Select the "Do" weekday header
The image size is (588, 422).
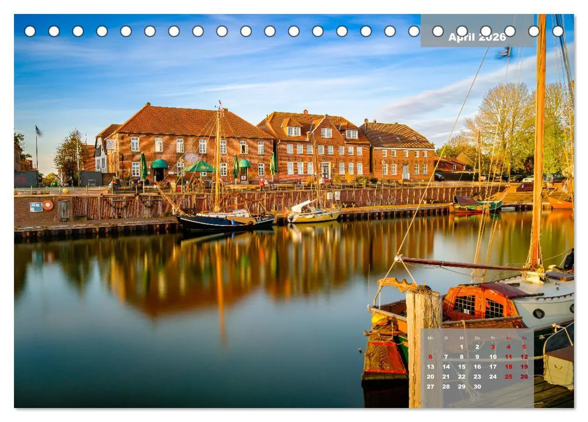(x=477, y=338)
